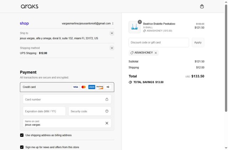Click the TOTAL SAVINGS $13.50 text
The image size is (228, 150).
pos(148,82)
